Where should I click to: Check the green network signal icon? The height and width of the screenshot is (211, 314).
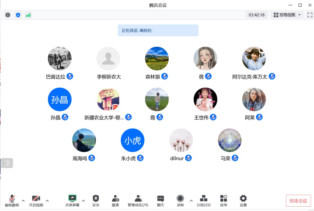[28, 15]
